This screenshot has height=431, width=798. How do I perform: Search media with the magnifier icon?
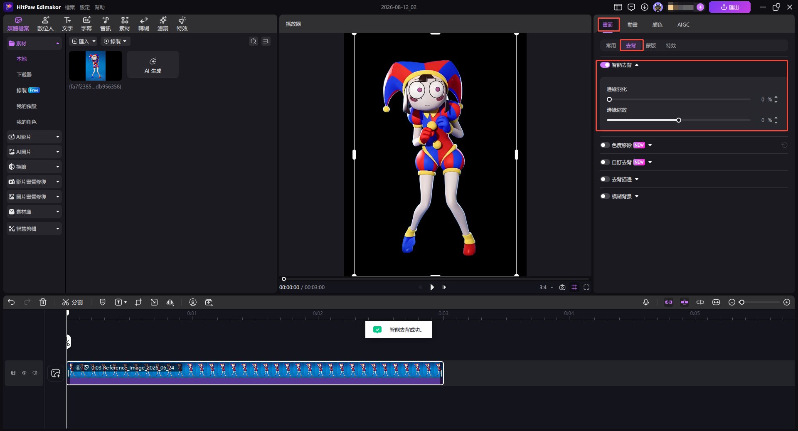pyautogui.click(x=254, y=41)
